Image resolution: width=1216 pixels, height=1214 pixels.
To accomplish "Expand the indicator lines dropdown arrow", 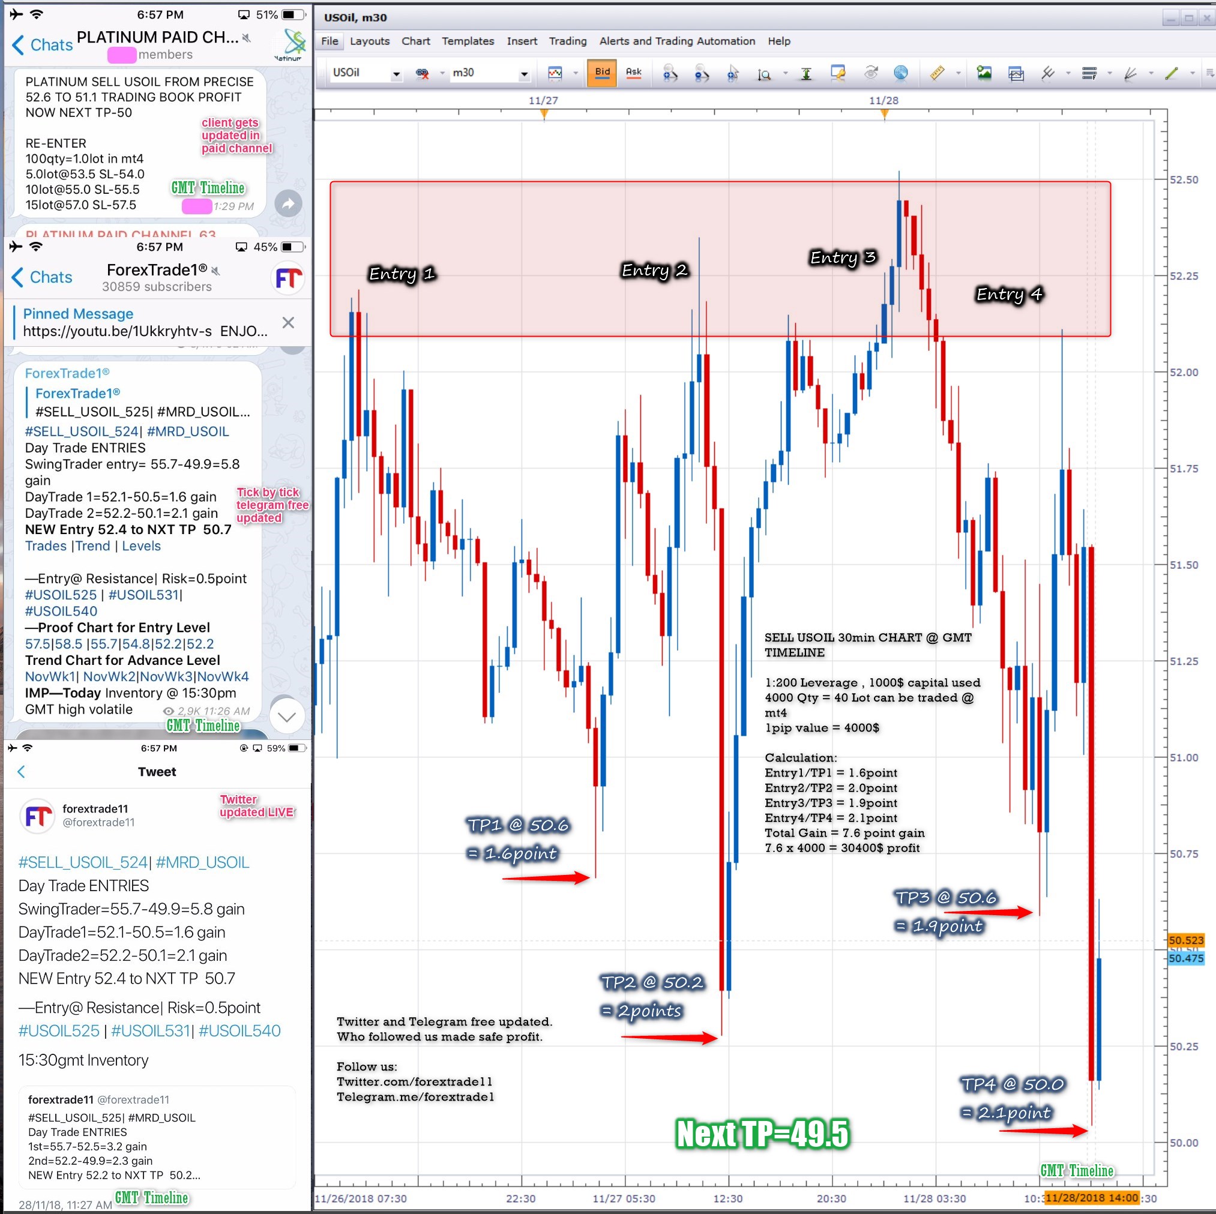I will click(x=1068, y=74).
